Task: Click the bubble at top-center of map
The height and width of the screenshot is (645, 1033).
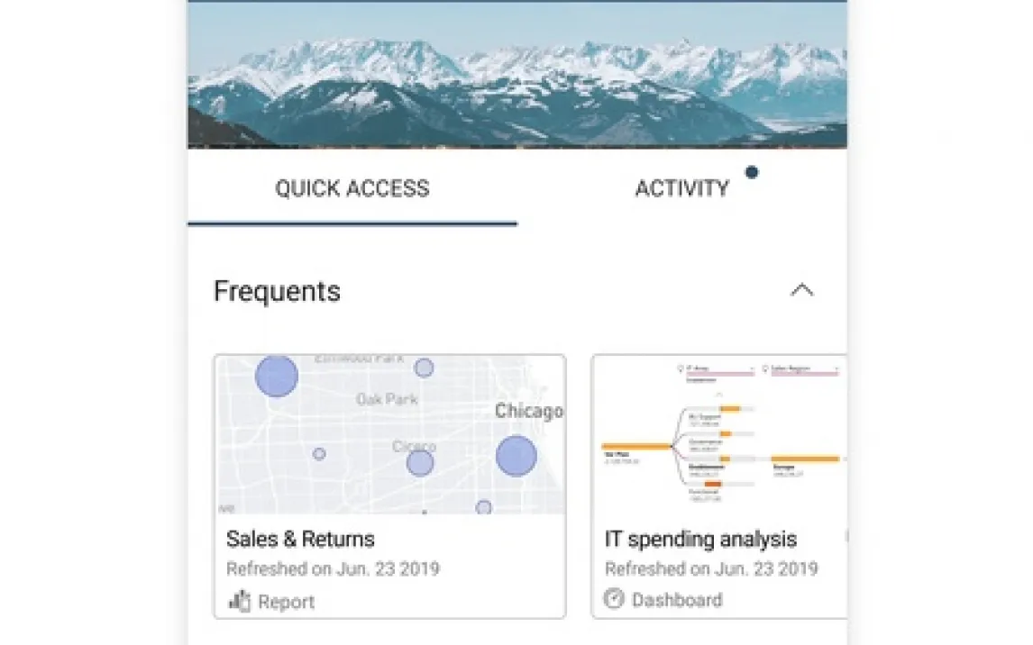Action: 424,368
